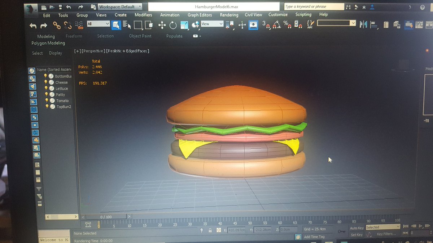Click the Name (Sorted Ascending) column header
This screenshot has width=433, height=243.
(54, 69)
